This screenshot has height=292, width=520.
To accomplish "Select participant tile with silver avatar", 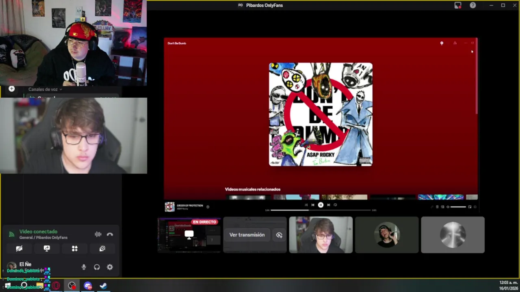I will pyautogui.click(x=453, y=235).
